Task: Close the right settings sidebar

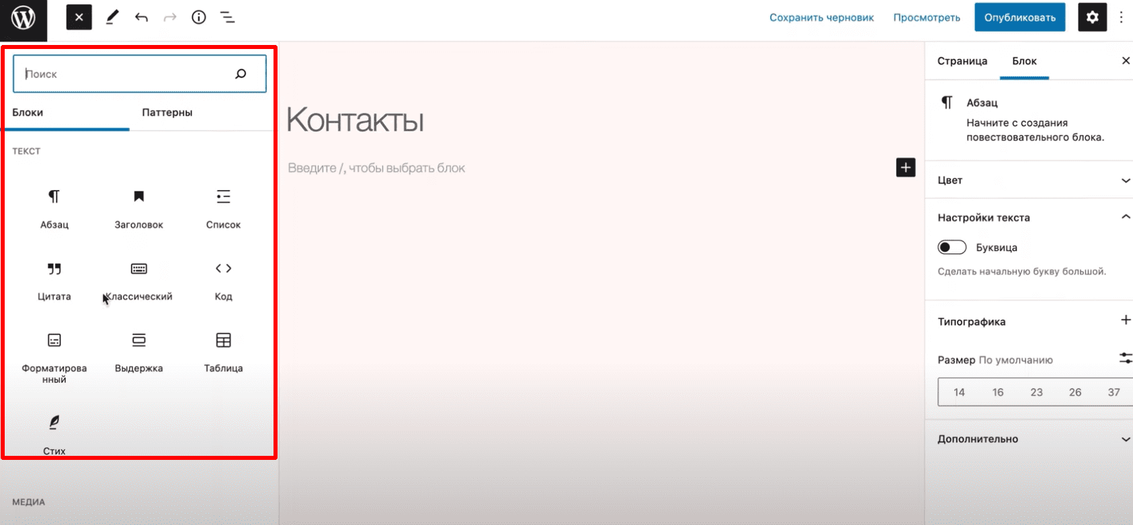Action: pos(1126,61)
